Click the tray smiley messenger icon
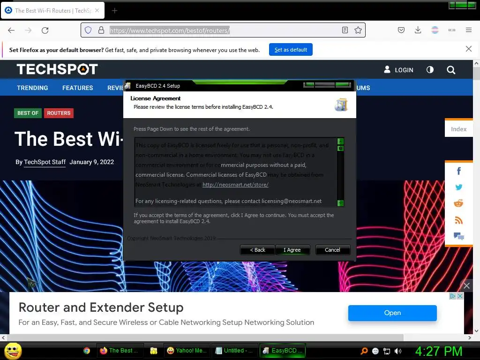480x360 pixels. coord(375,351)
